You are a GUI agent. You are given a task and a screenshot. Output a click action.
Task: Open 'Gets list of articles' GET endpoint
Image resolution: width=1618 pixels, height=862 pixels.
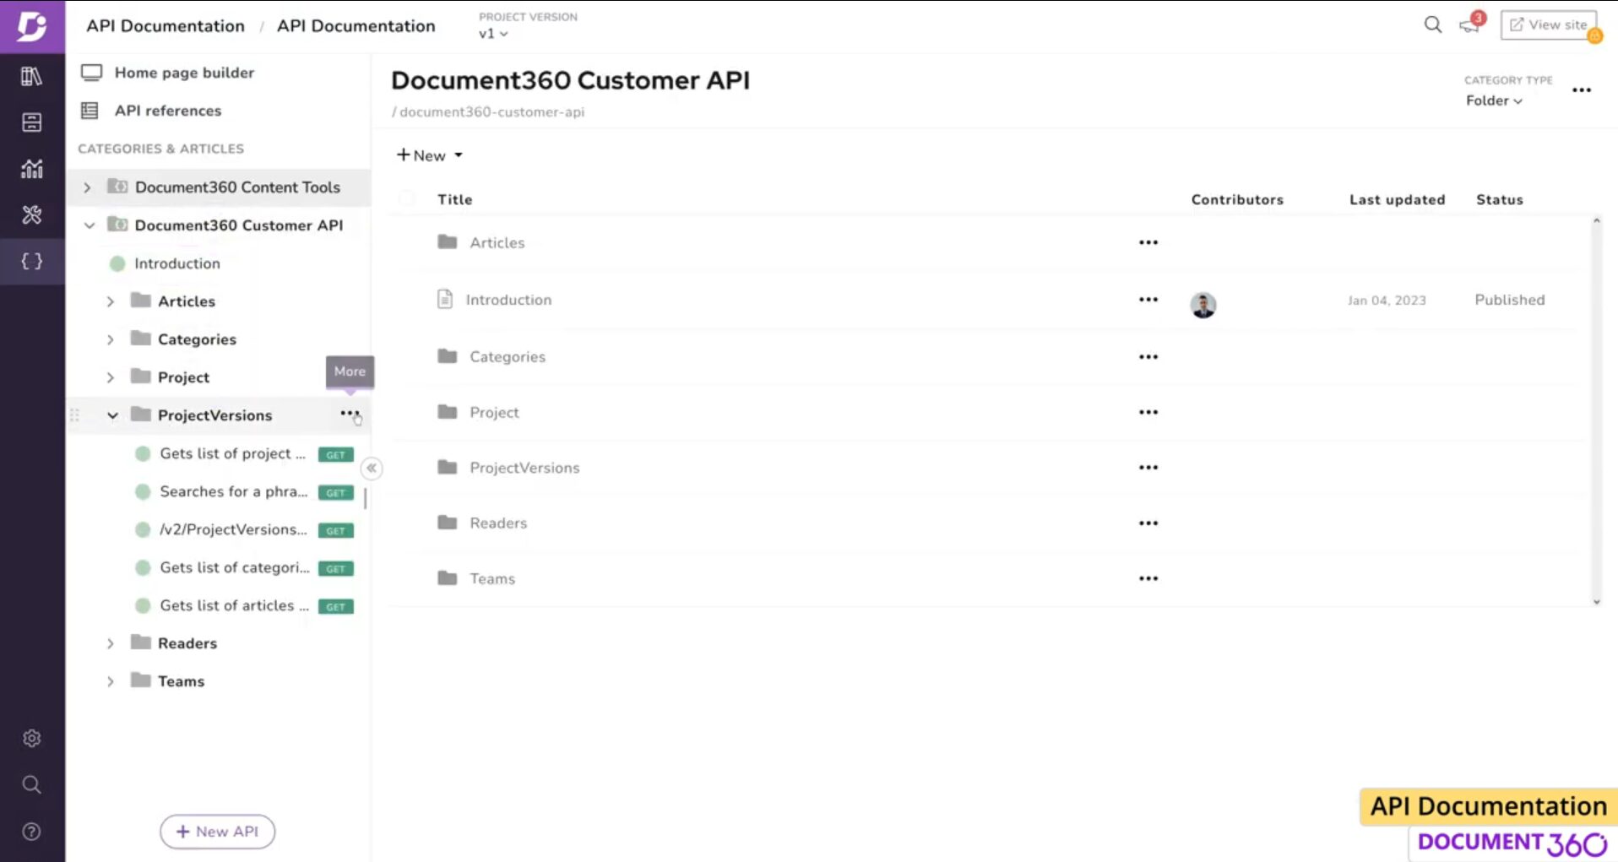tap(235, 605)
